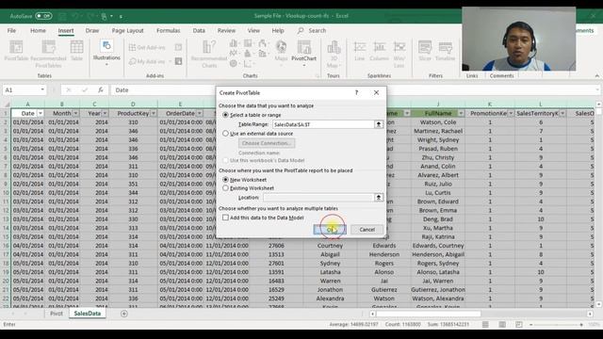Viewport: 603px width, 339px height.
Task: Switch to the Page Layout tab
Action: pos(127,30)
